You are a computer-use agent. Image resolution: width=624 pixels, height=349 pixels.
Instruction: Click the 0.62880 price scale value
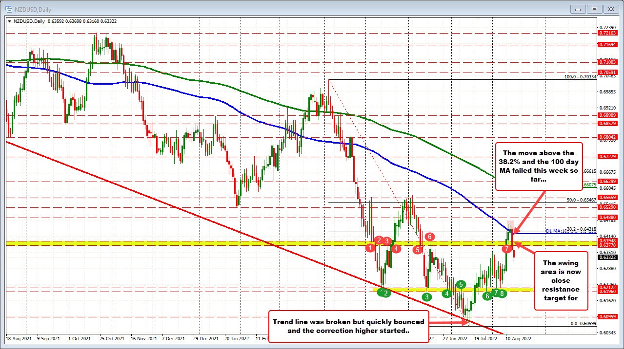[x=607, y=268]
